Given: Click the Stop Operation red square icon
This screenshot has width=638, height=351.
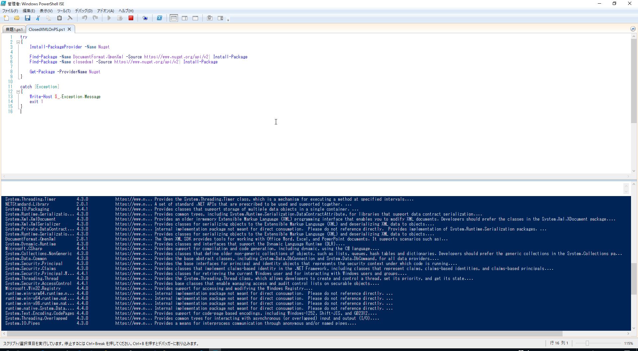Looking at the screenshot, I should [131, 18].
